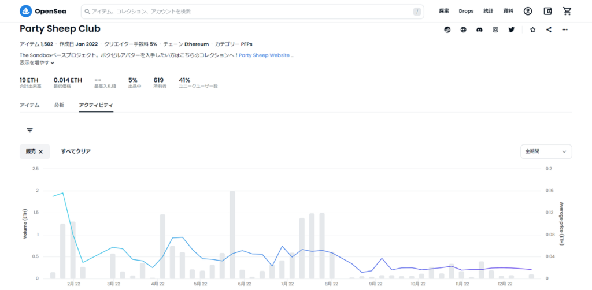
Task: Open the shopping cart
Action: pos(567,11)
